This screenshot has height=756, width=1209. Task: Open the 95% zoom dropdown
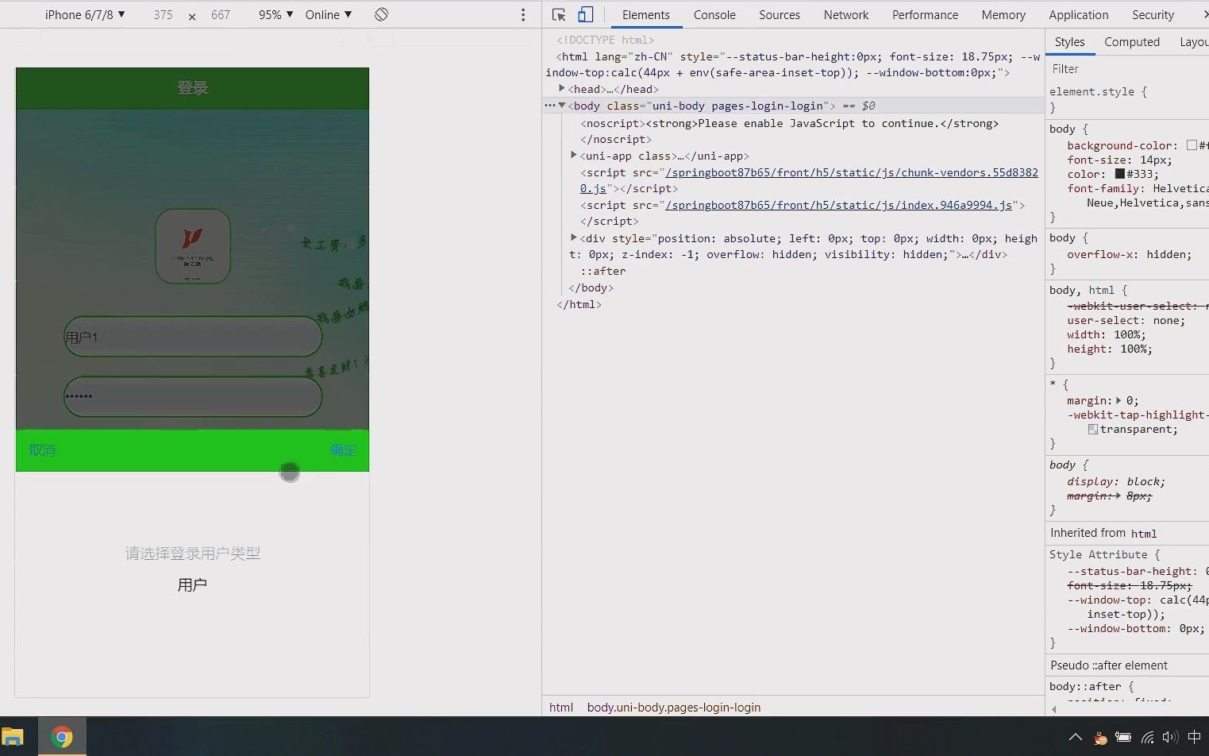click(x=275, y=14)
